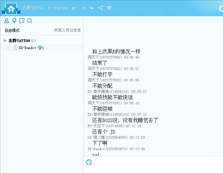Open the emoticon and font icon
The image size is (223, 173).
pos(89,162)
